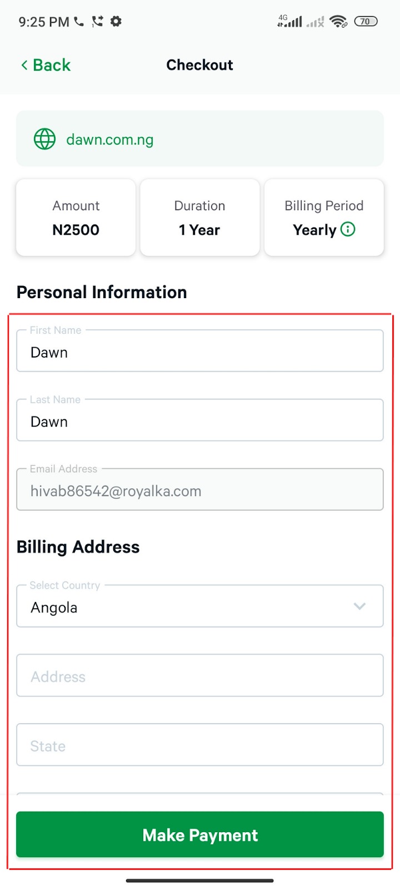Screen dimensions: 400x890
Task: Tap the Duration 1 Year card
Action: (x=200, y=218)
